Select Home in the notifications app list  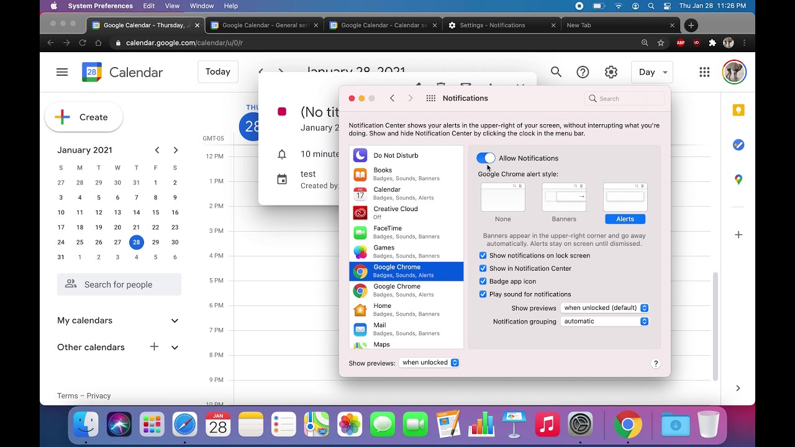pos(406,310)
